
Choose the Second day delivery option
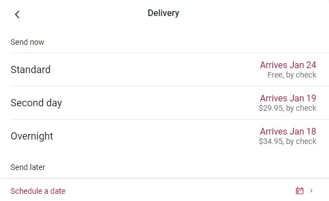(x=36, y=103)
